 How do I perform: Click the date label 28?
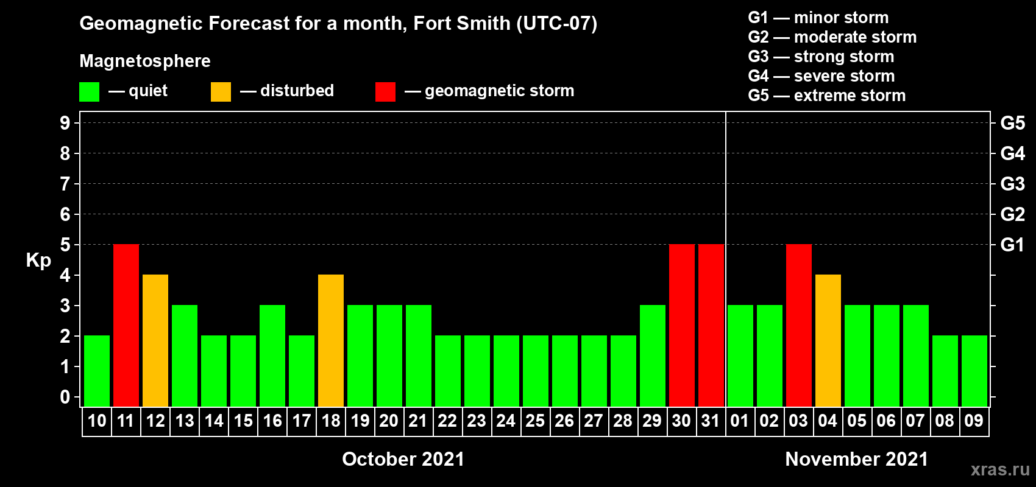623,421
